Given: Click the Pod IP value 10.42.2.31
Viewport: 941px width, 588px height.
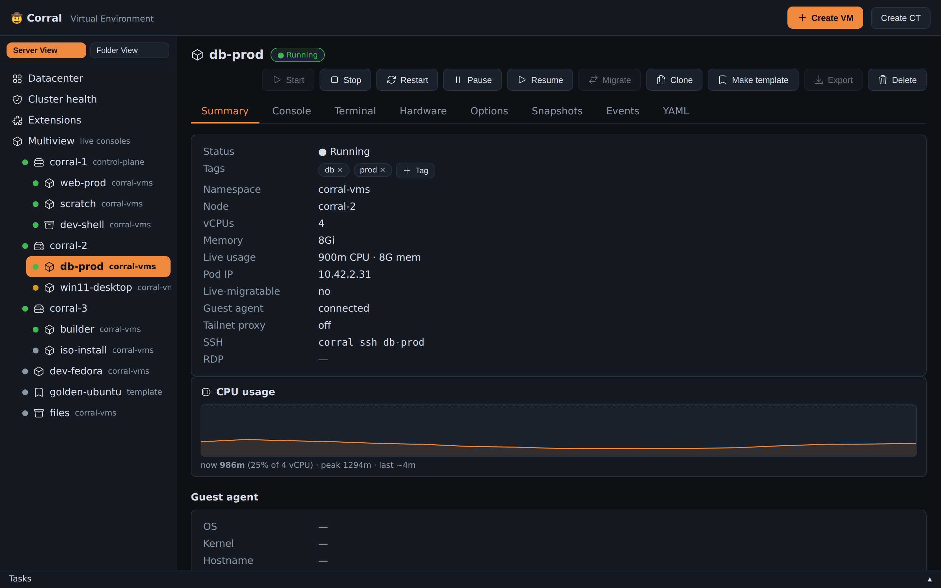Looking at the screenshot, I should coord(344,274).
